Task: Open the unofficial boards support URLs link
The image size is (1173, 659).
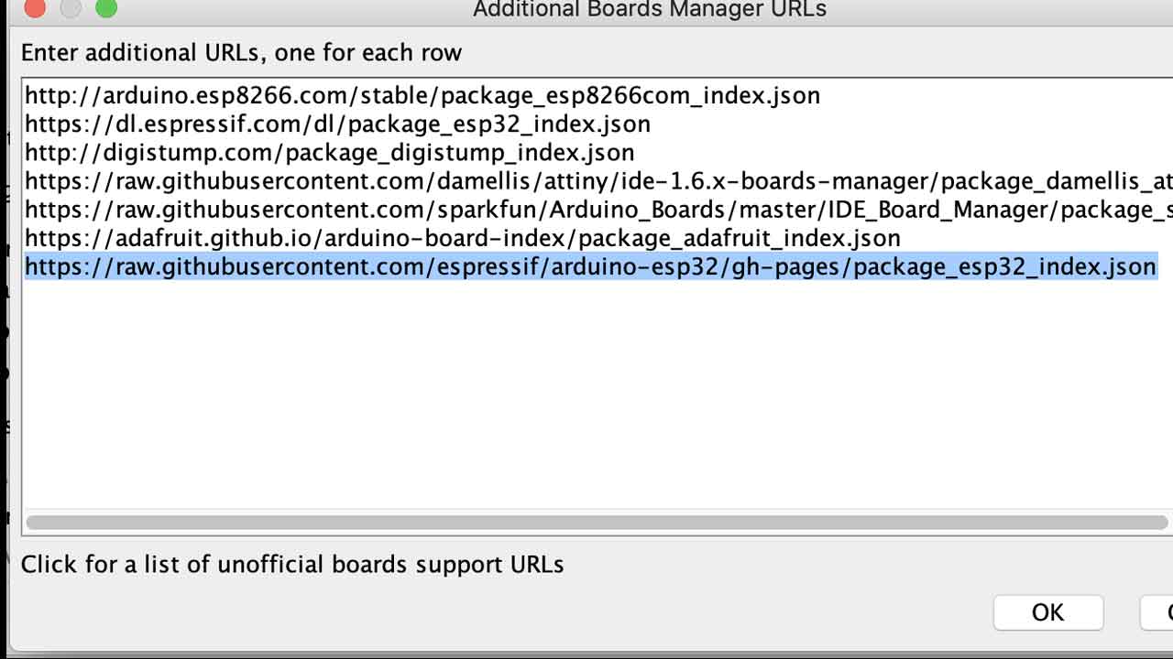Action: [292, 564]
